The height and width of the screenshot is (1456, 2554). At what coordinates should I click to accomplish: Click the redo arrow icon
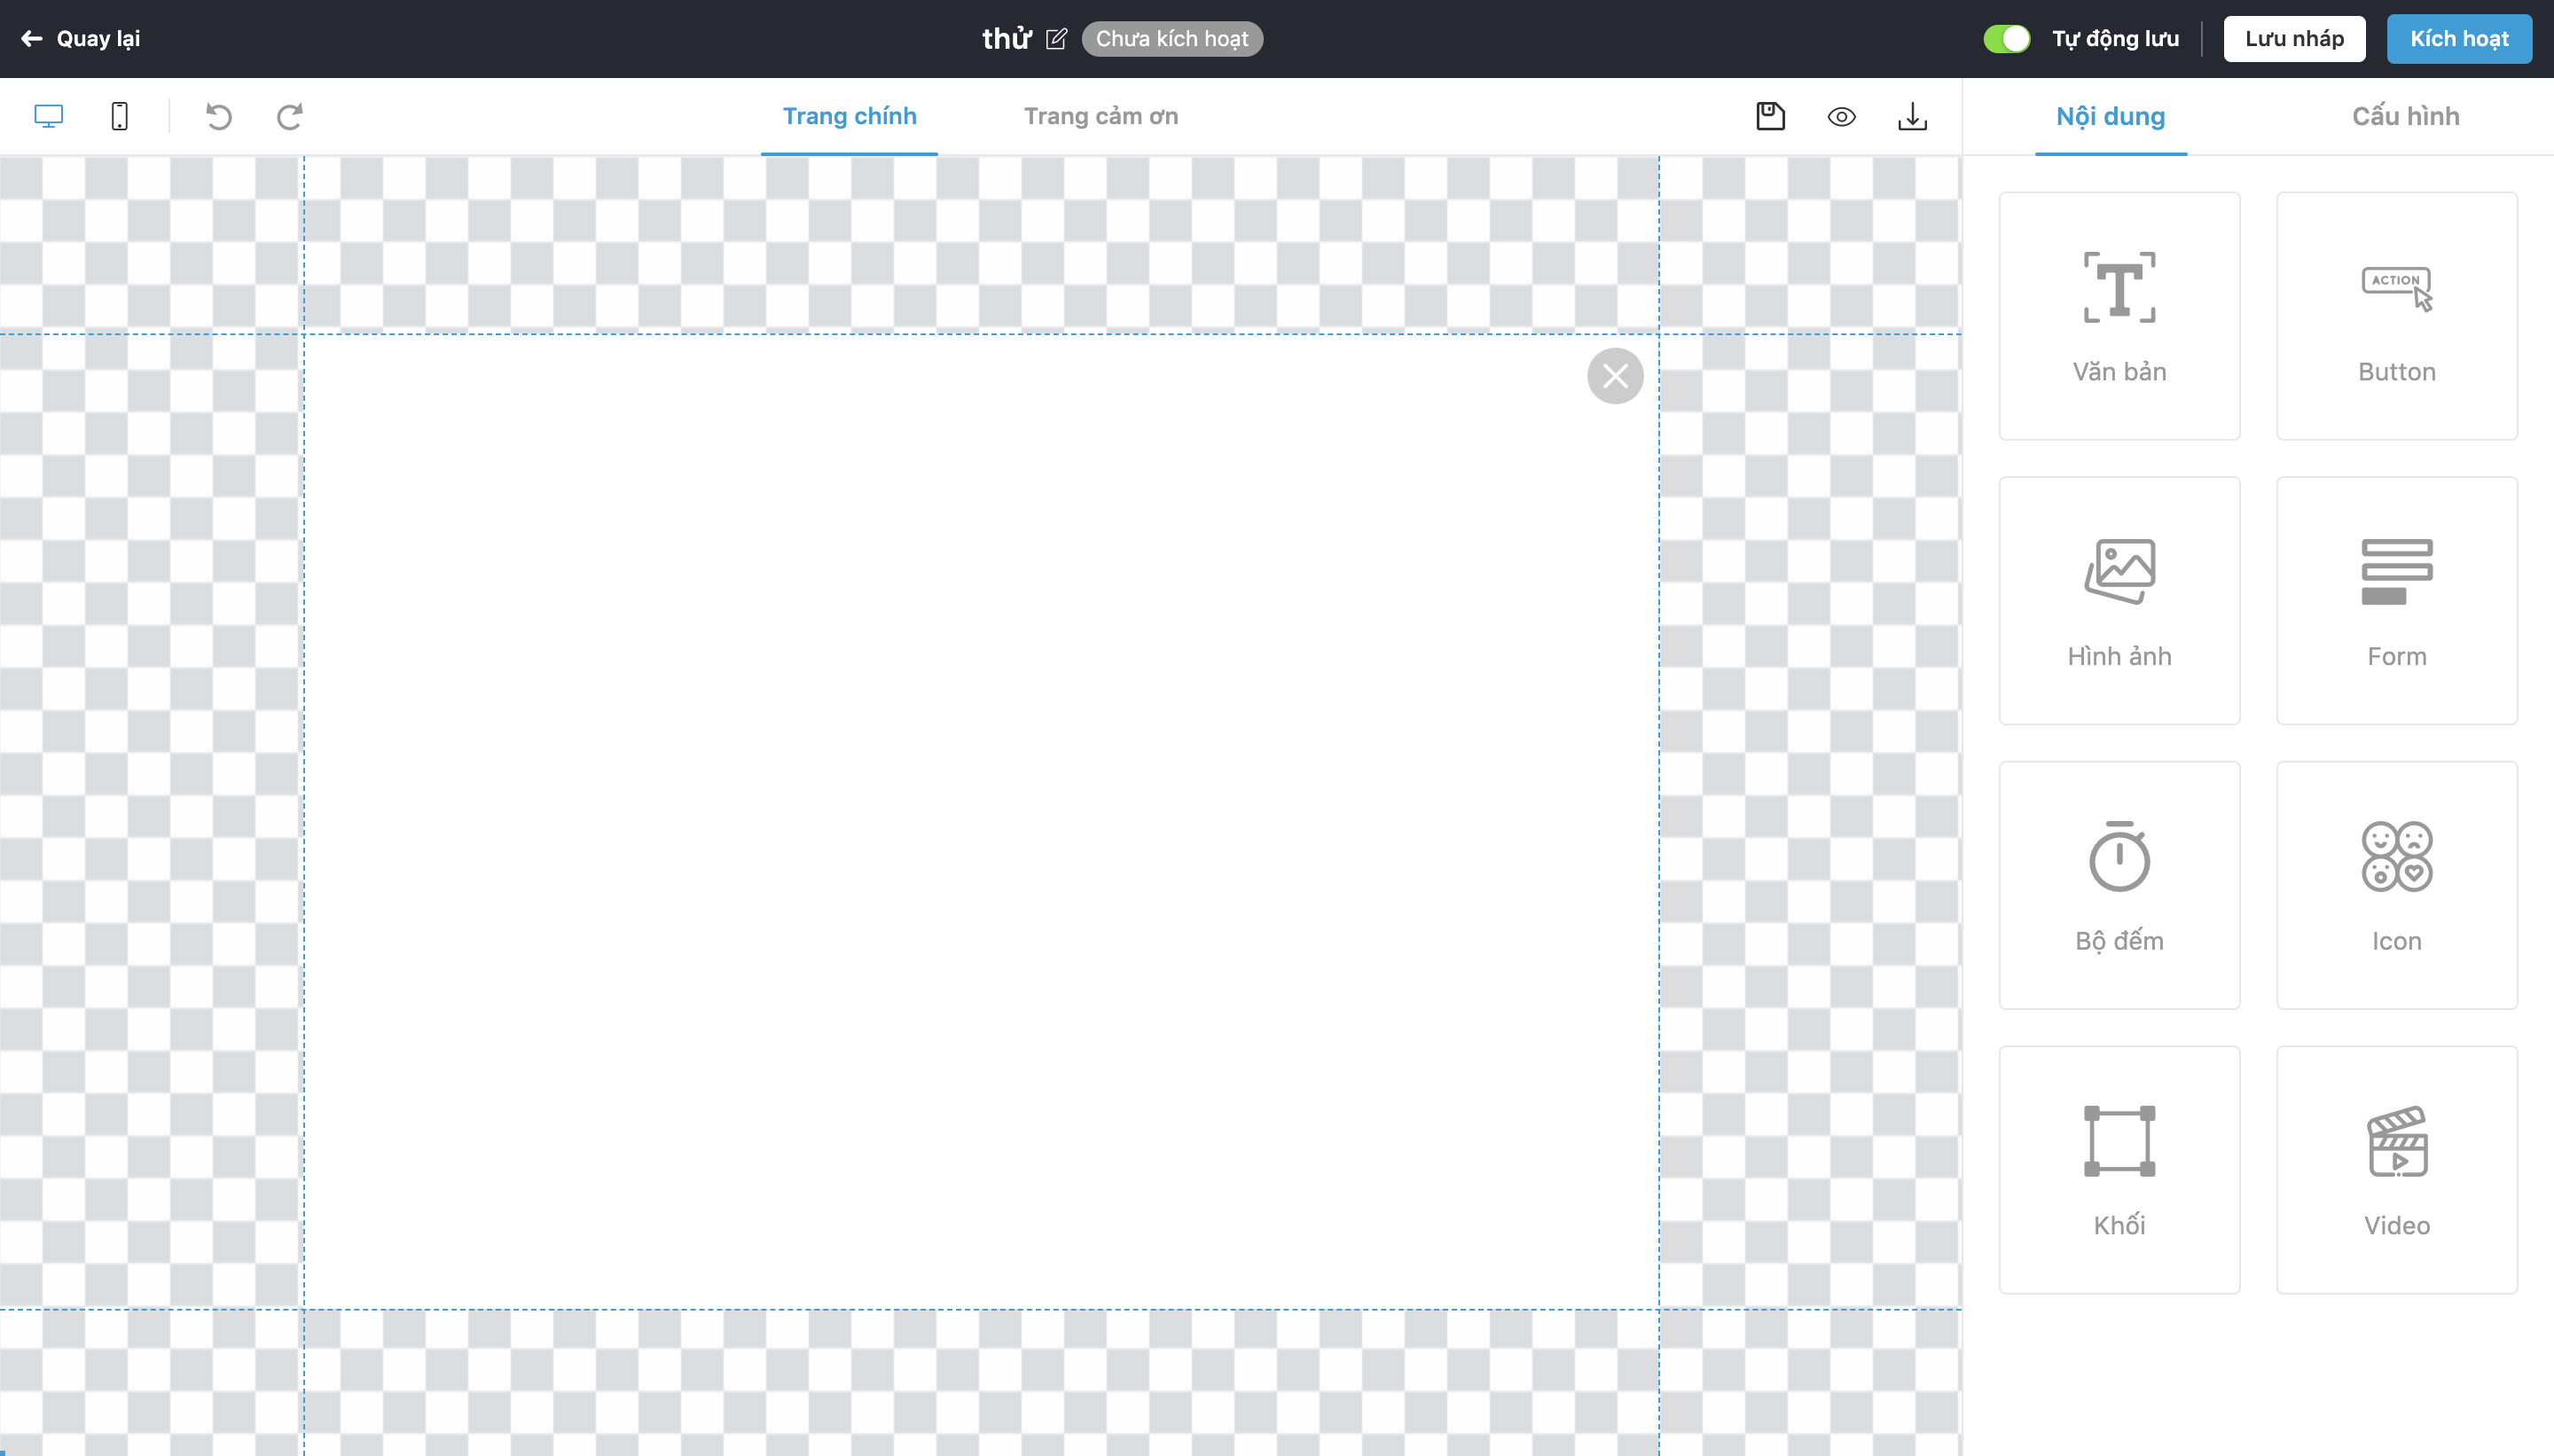289,116
